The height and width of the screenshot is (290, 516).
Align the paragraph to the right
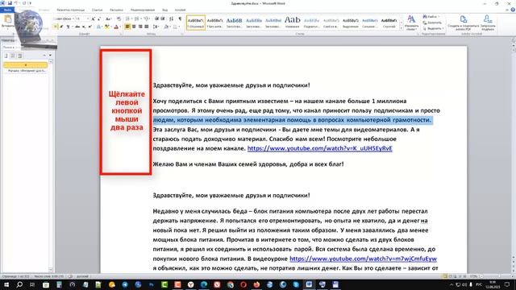click(x=140, y=27)
